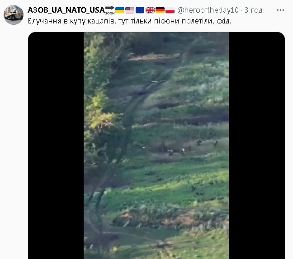Click the European Union flag emoji
This screenshot has width=293, height=259.
point(140,10)
